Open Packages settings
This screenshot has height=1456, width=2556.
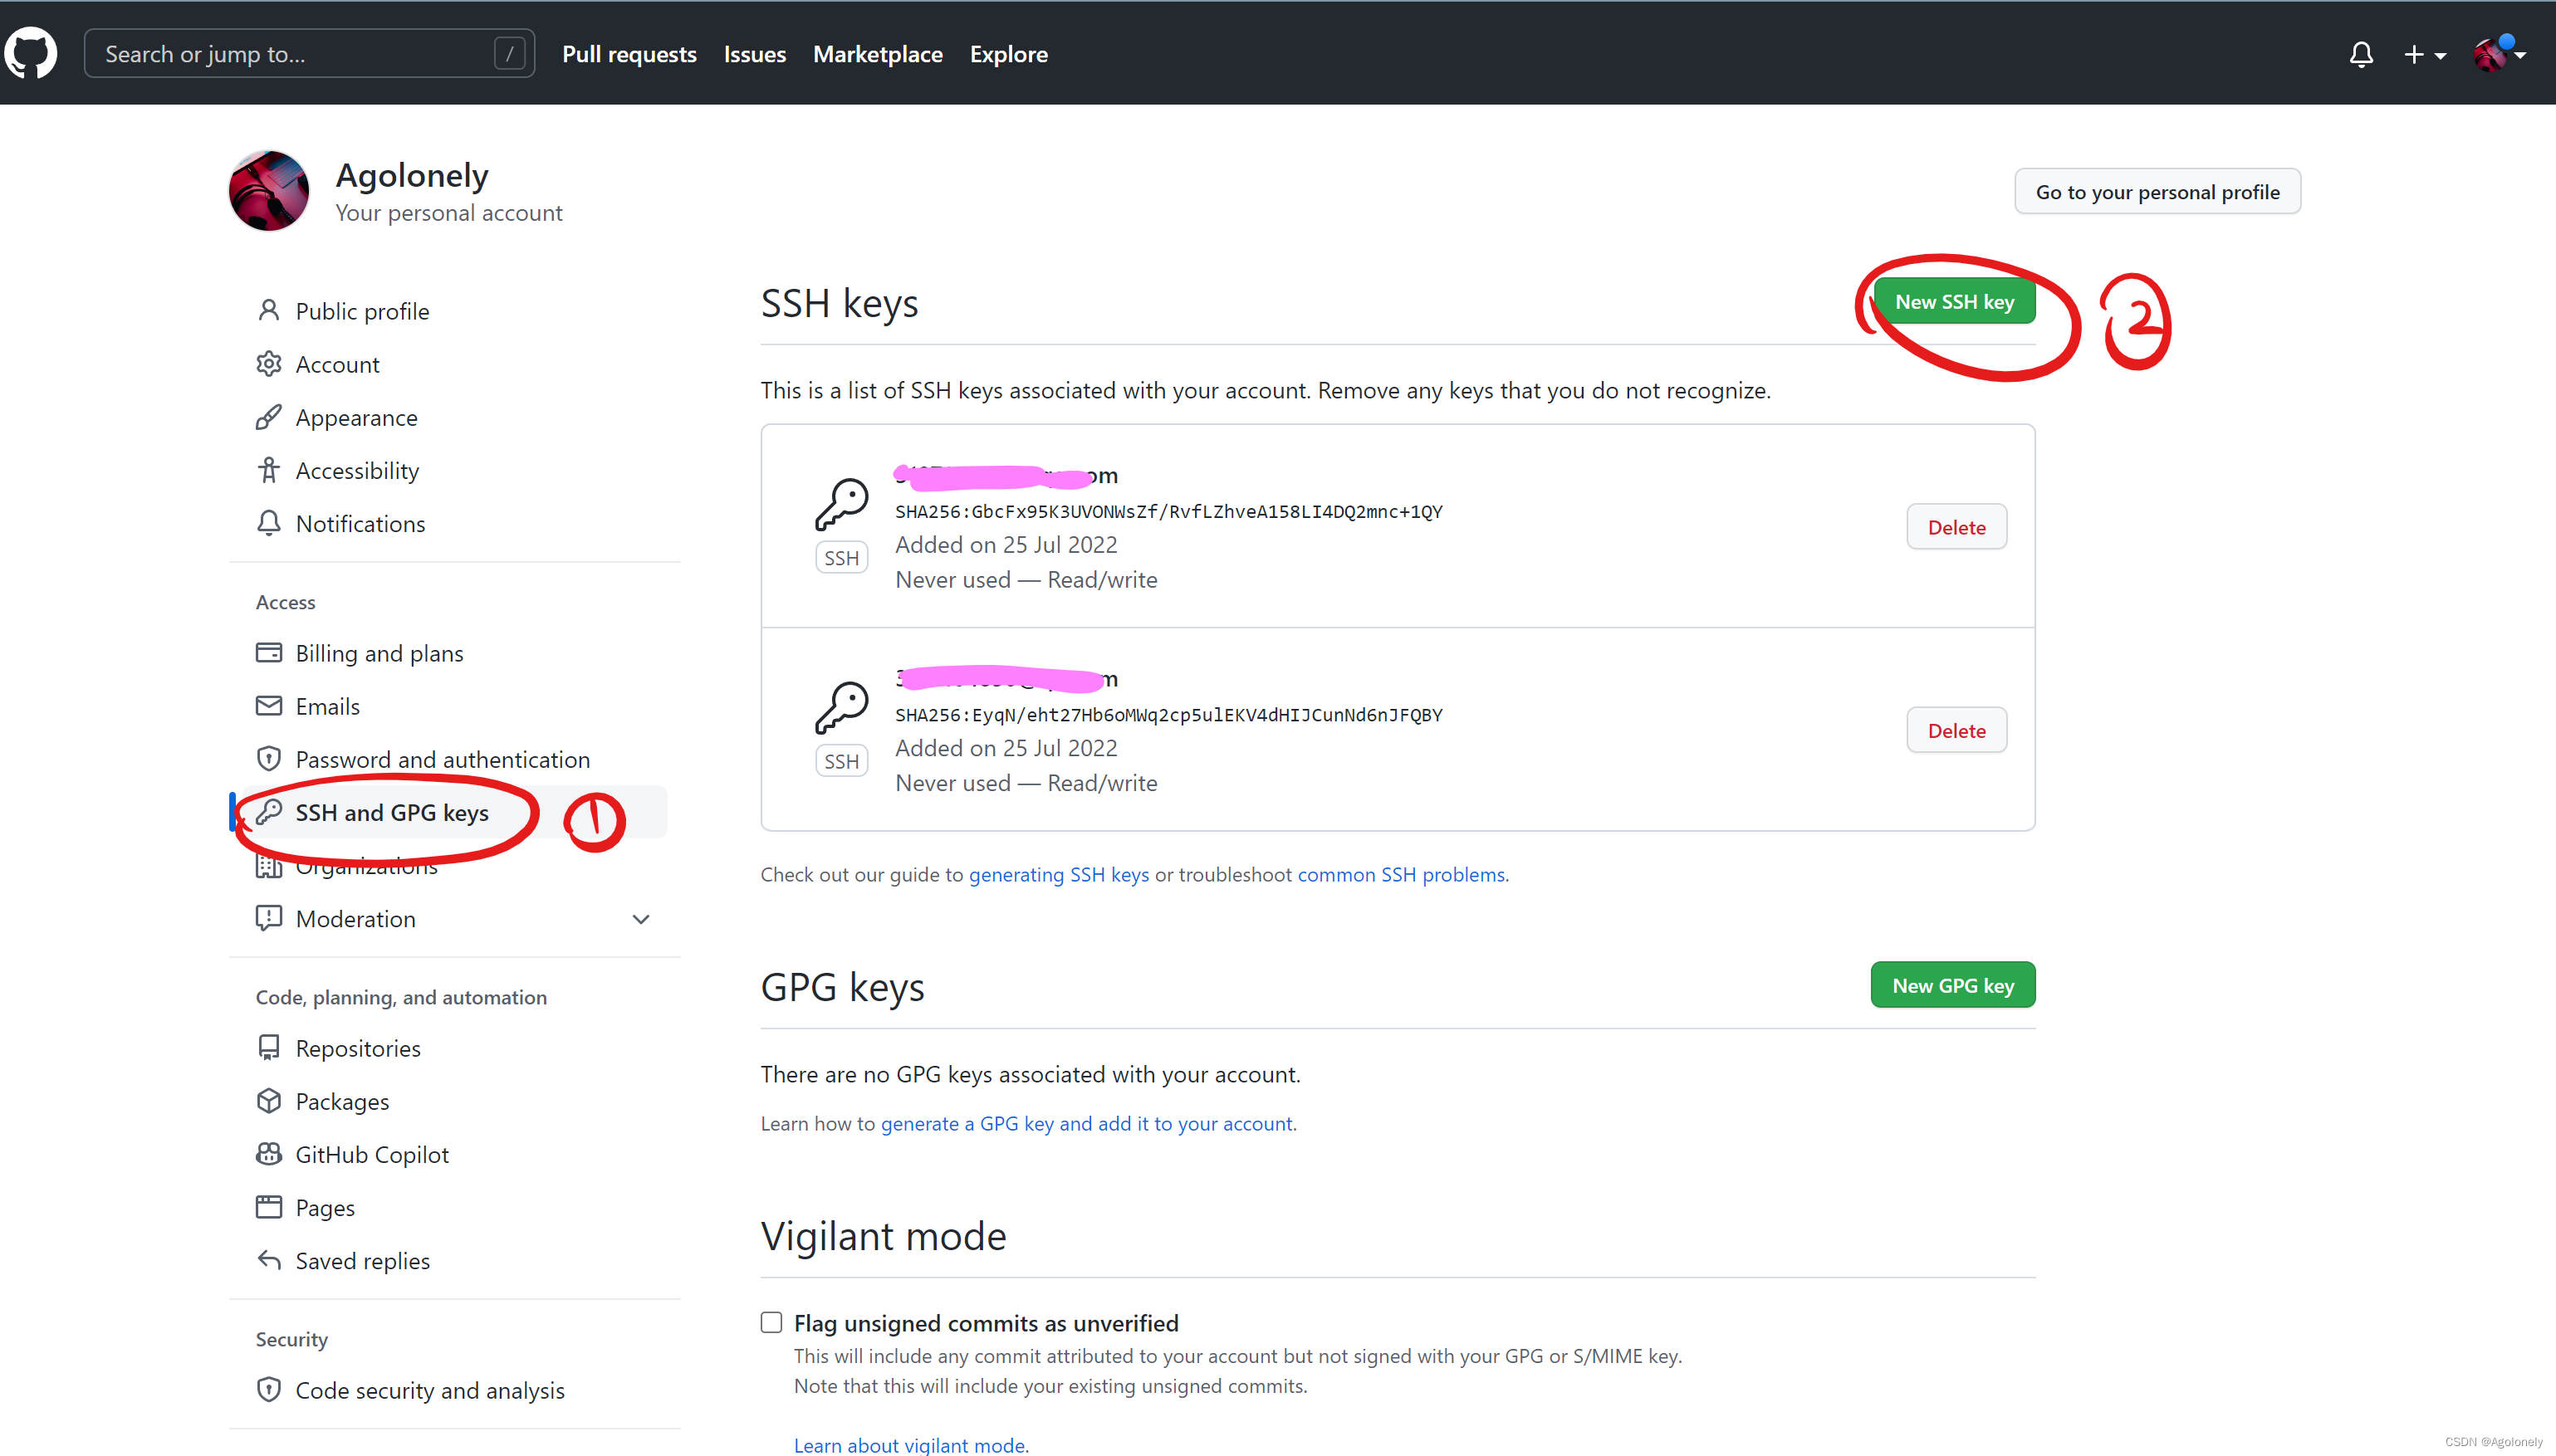[x=342, y=1101]
